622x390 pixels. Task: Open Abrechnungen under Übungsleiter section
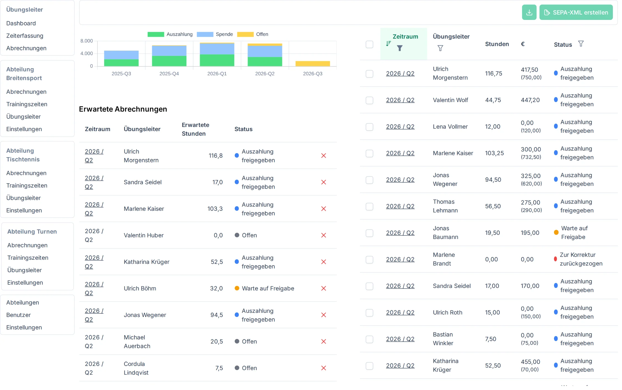(x=26, y=48)
